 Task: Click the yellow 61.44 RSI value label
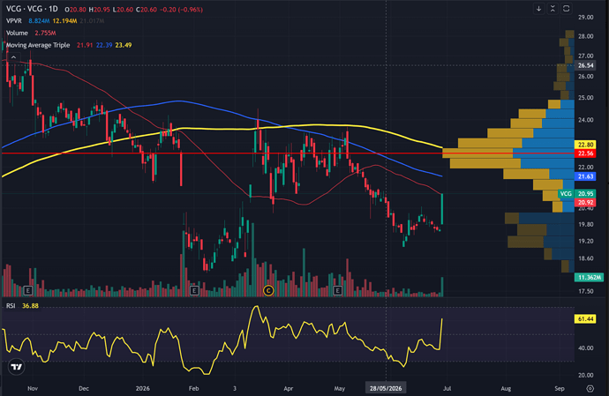click(585, 318)
